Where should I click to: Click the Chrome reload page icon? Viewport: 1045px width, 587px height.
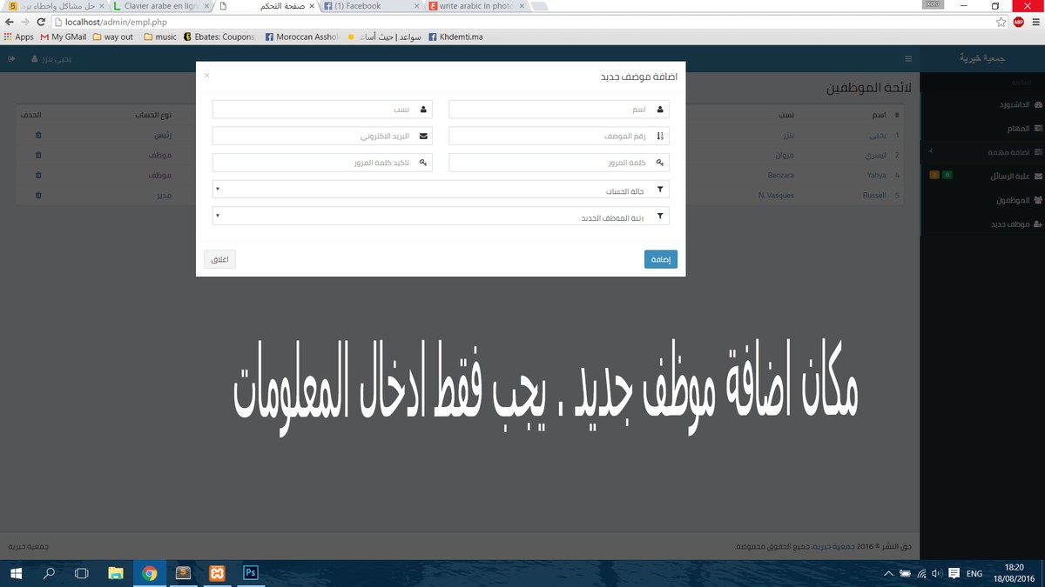41,22
